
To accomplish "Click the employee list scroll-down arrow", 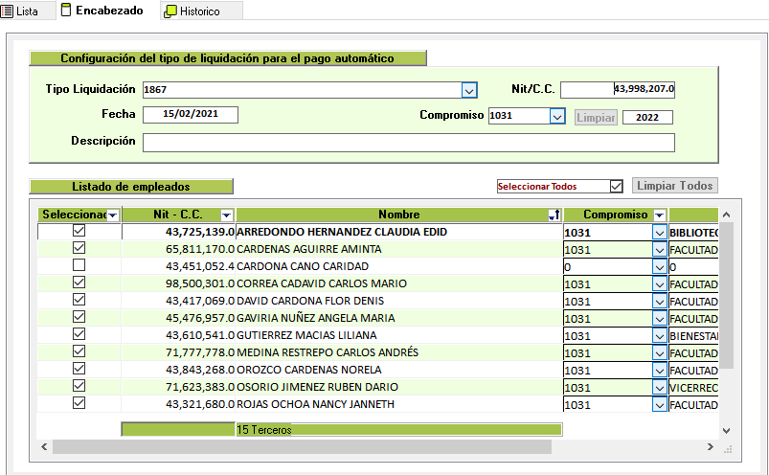I will (725, 431).
